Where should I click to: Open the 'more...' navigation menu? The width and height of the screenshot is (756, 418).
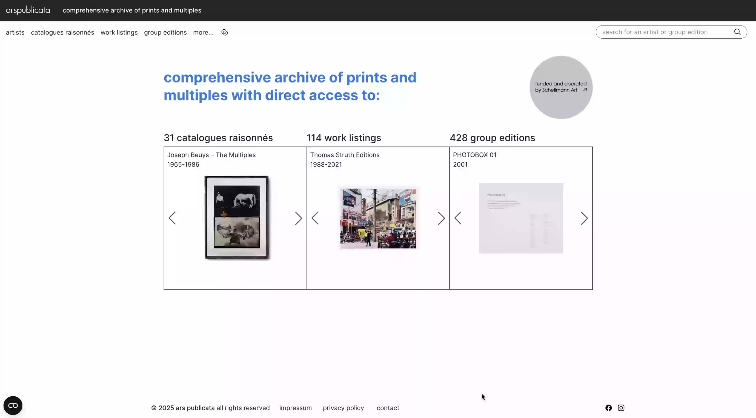pyautogui.click(x=203, y=32)
